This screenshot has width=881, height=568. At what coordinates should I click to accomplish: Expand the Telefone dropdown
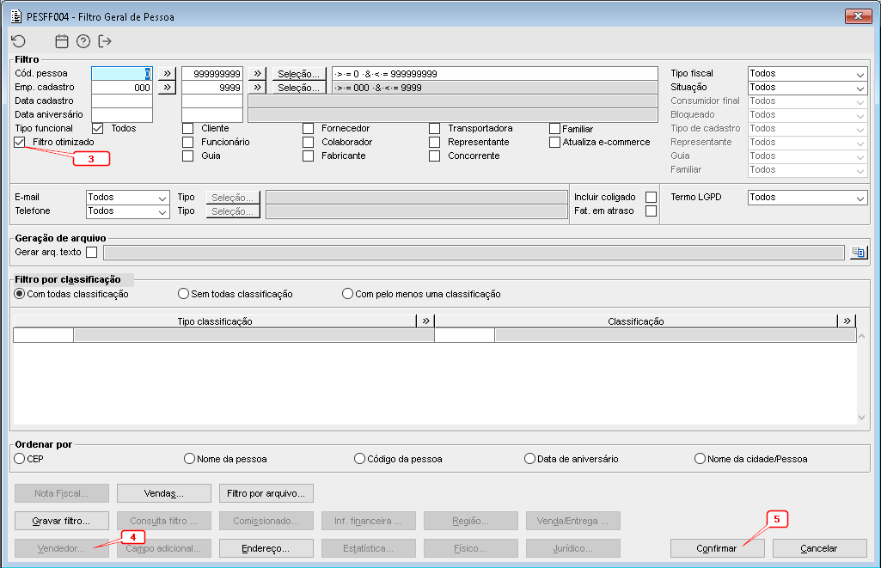(128, 211)
